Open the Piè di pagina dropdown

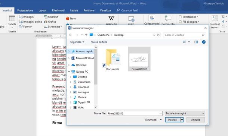pos(189,22)
